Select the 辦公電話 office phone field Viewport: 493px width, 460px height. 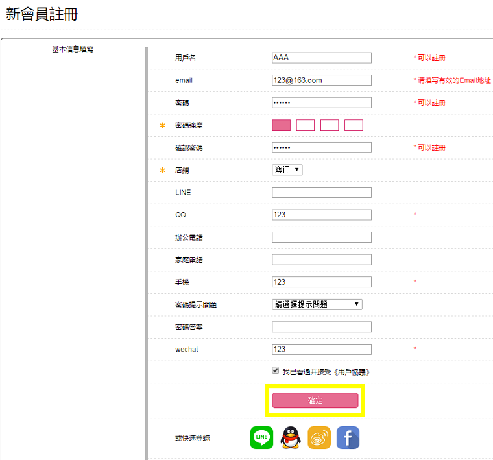[x=322, y=237]
